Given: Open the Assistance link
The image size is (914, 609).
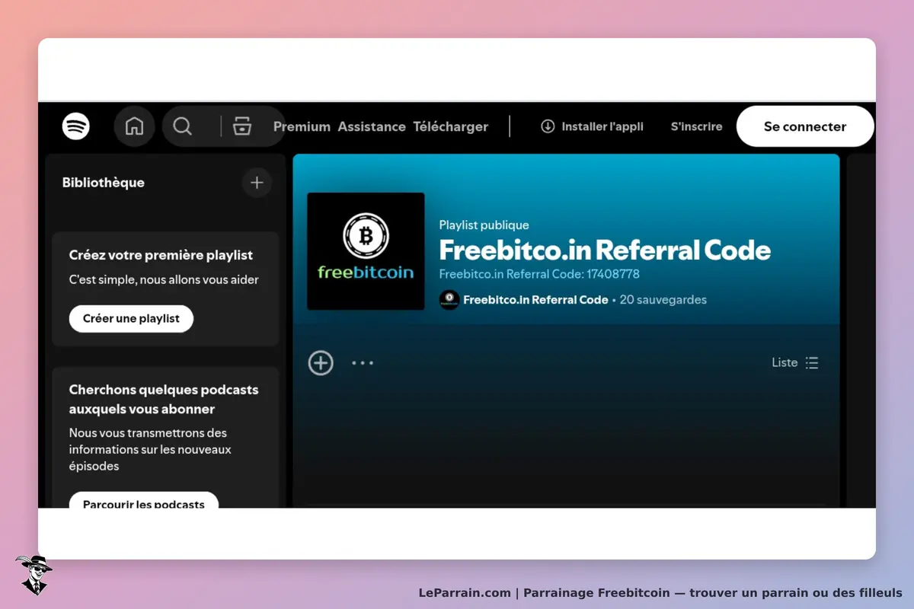Looking at the screenshot, I should (372, 127).
